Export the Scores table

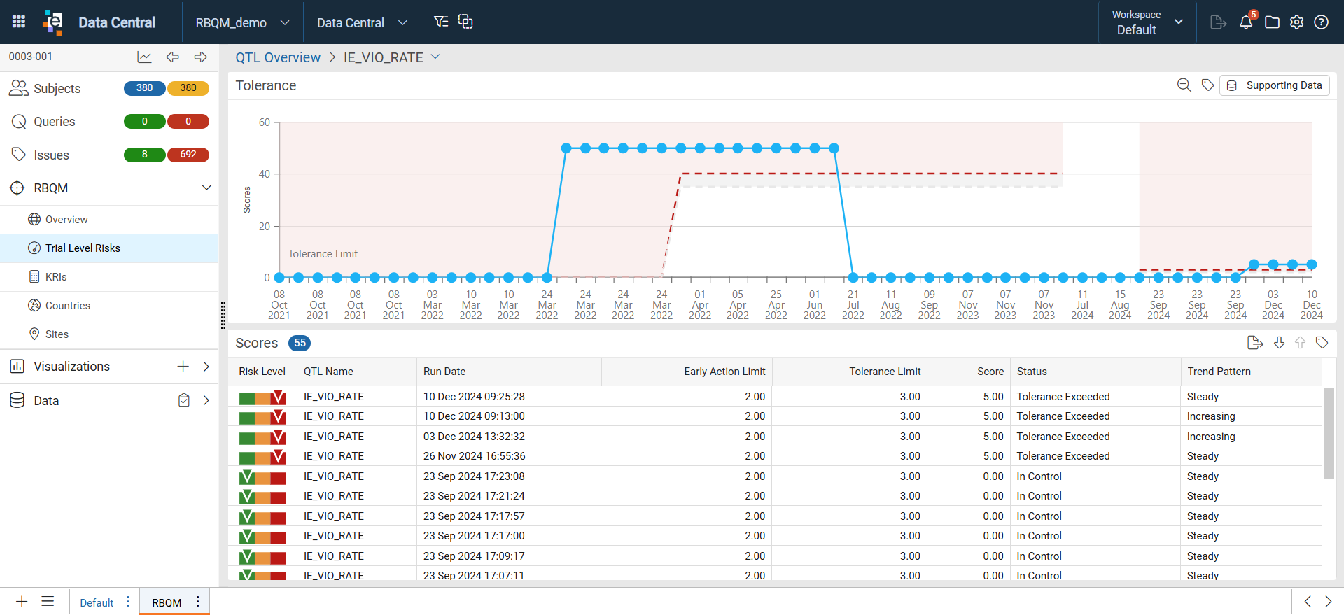1255,343
